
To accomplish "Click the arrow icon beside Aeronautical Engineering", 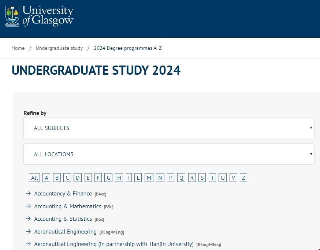I will pos(28,231).
